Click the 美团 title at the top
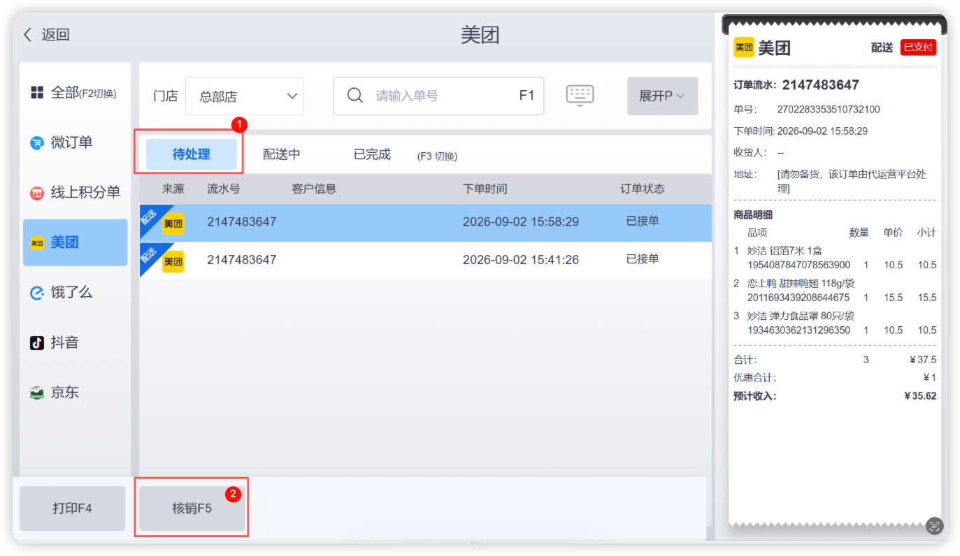Image resolution: width=960 pixels, height=556 pixels. (x=480, y=35)
